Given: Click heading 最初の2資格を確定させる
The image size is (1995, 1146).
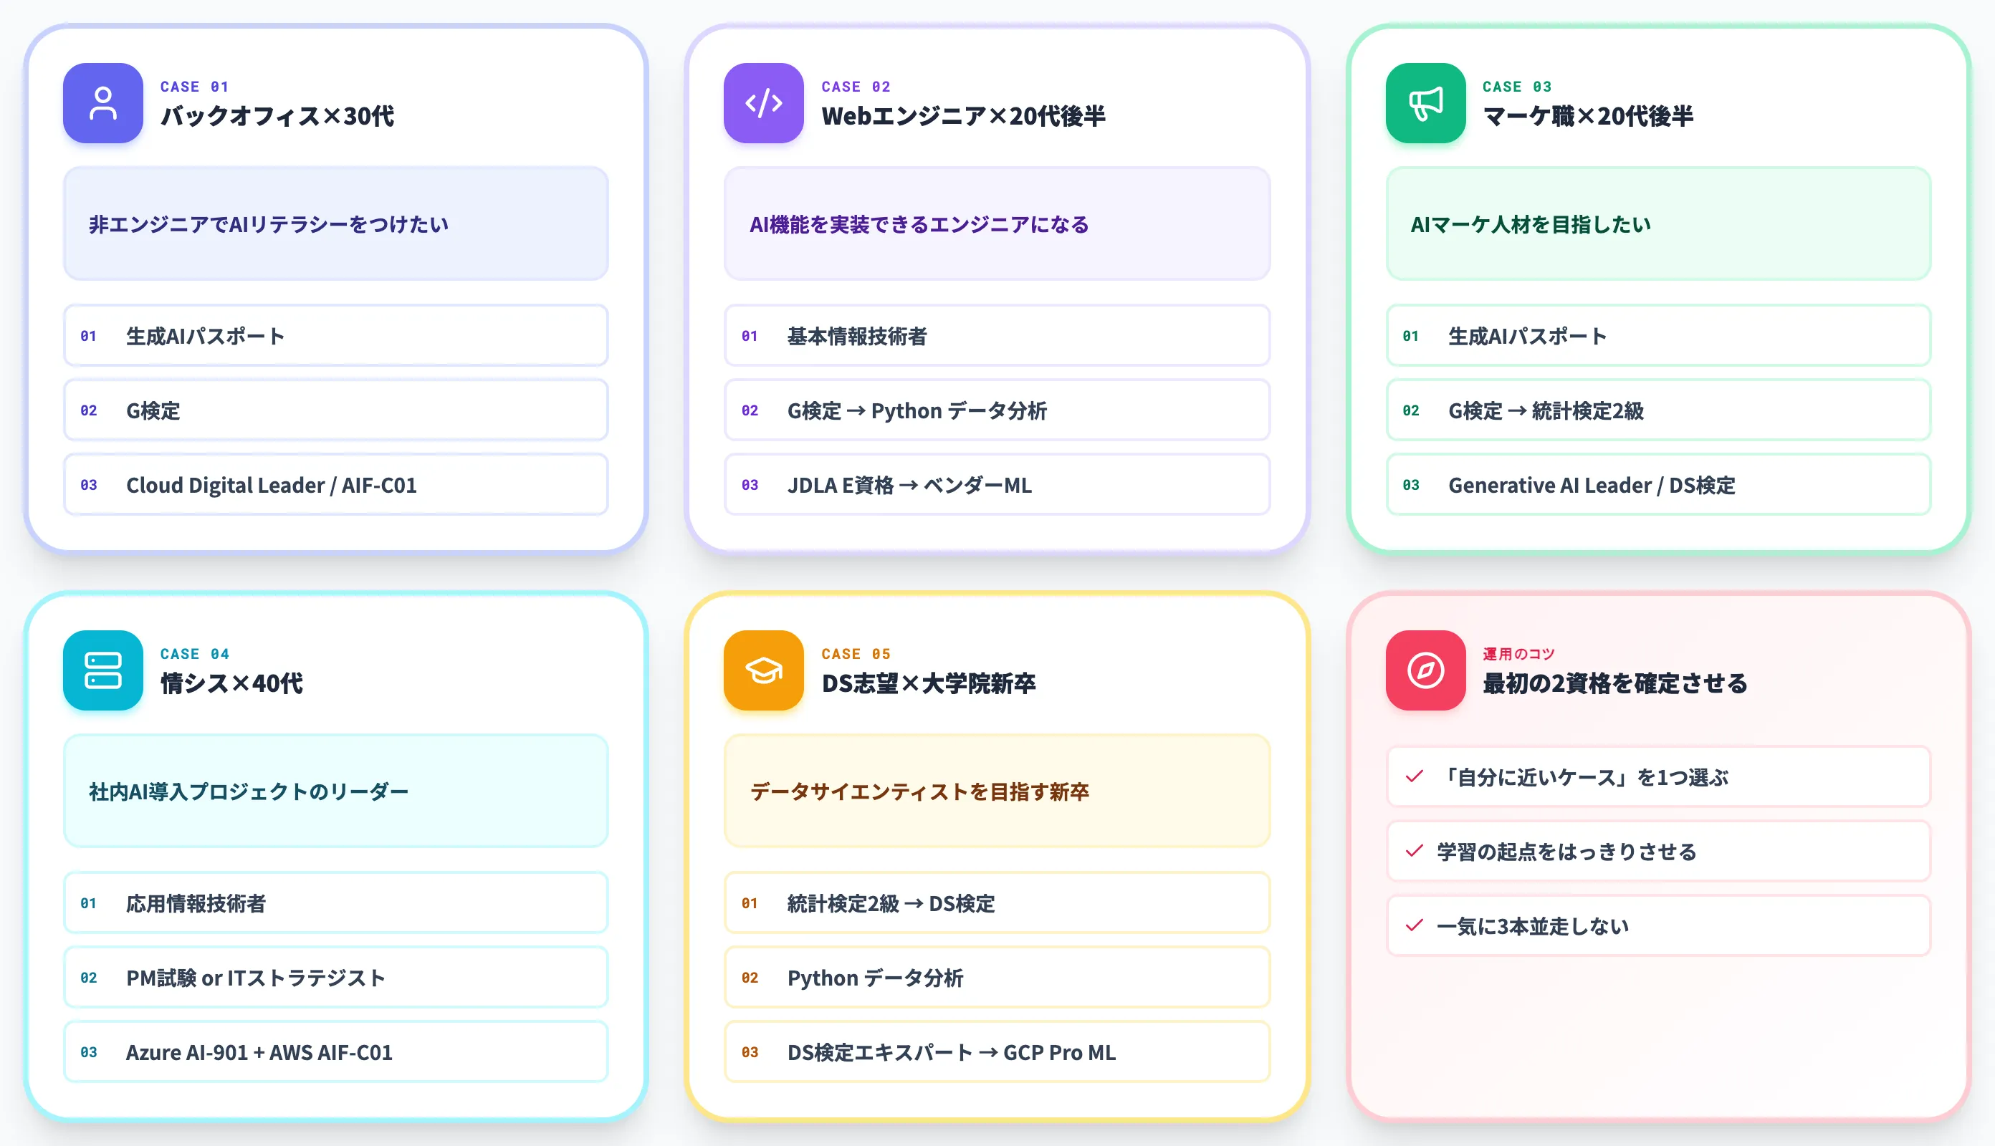Looking at the screenshot, I should coord(1614,683).
